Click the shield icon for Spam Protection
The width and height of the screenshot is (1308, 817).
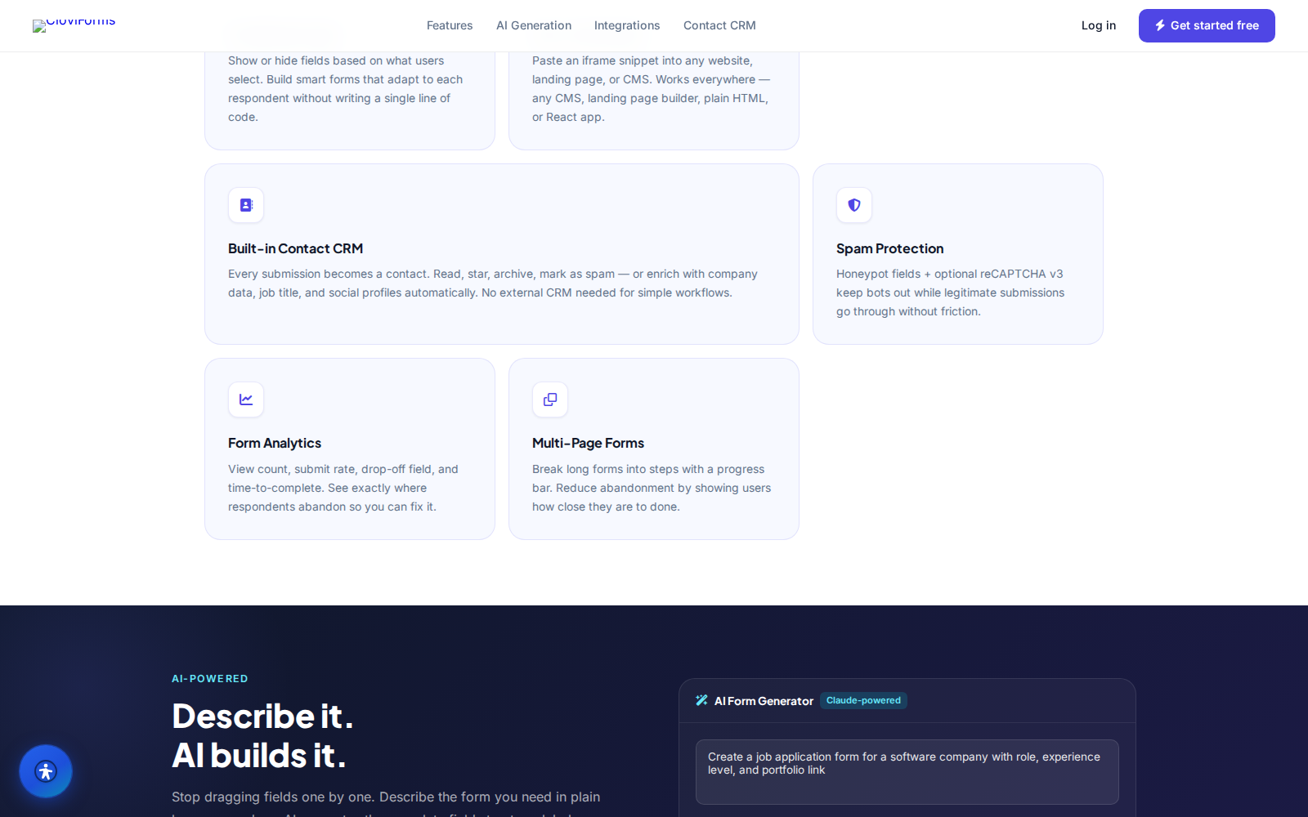point(854,205)
